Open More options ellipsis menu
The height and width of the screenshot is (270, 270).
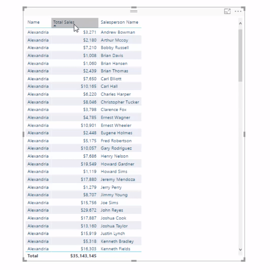238,11
